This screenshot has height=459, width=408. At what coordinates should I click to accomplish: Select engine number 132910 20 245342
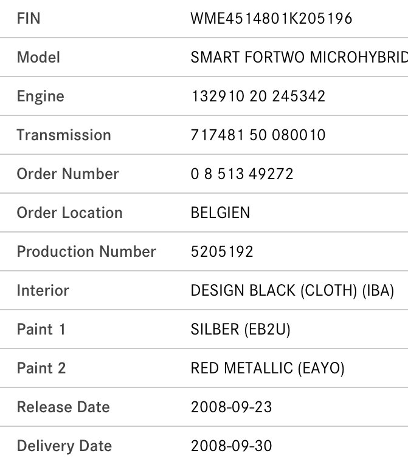pyautogui.click(x=258, y=96)
